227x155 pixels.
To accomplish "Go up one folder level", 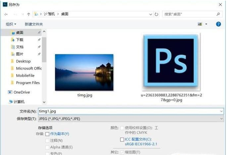I will tap(28, 14).
